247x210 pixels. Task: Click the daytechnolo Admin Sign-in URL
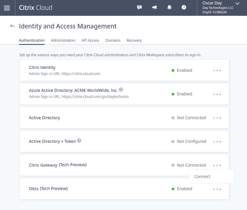tap(95, 97)
